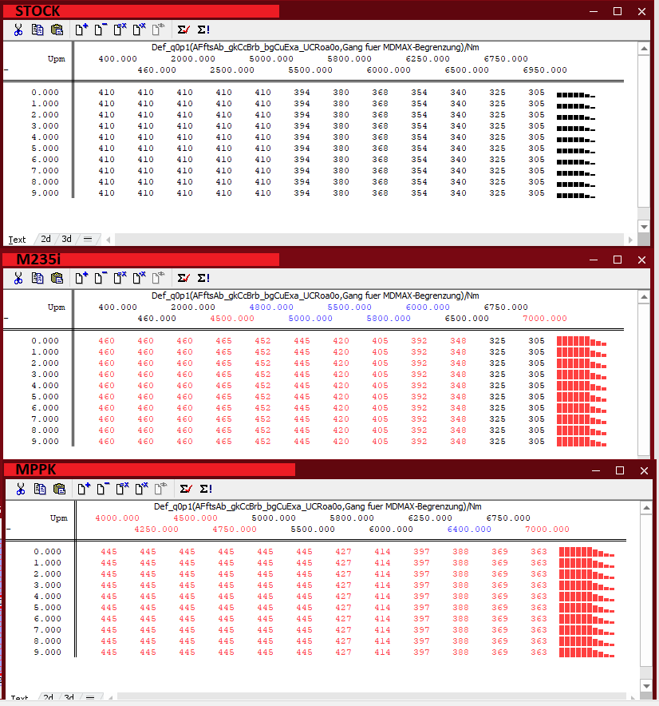Click scroll-down arrow in MPPK window scrollbar
The image size is (659, 706).
point(646,686)
